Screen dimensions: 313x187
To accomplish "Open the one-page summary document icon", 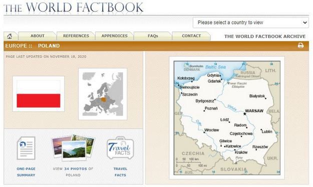I will tap(26, 148).
